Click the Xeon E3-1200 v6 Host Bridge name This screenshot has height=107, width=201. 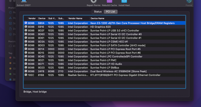(x=132, y=23)
